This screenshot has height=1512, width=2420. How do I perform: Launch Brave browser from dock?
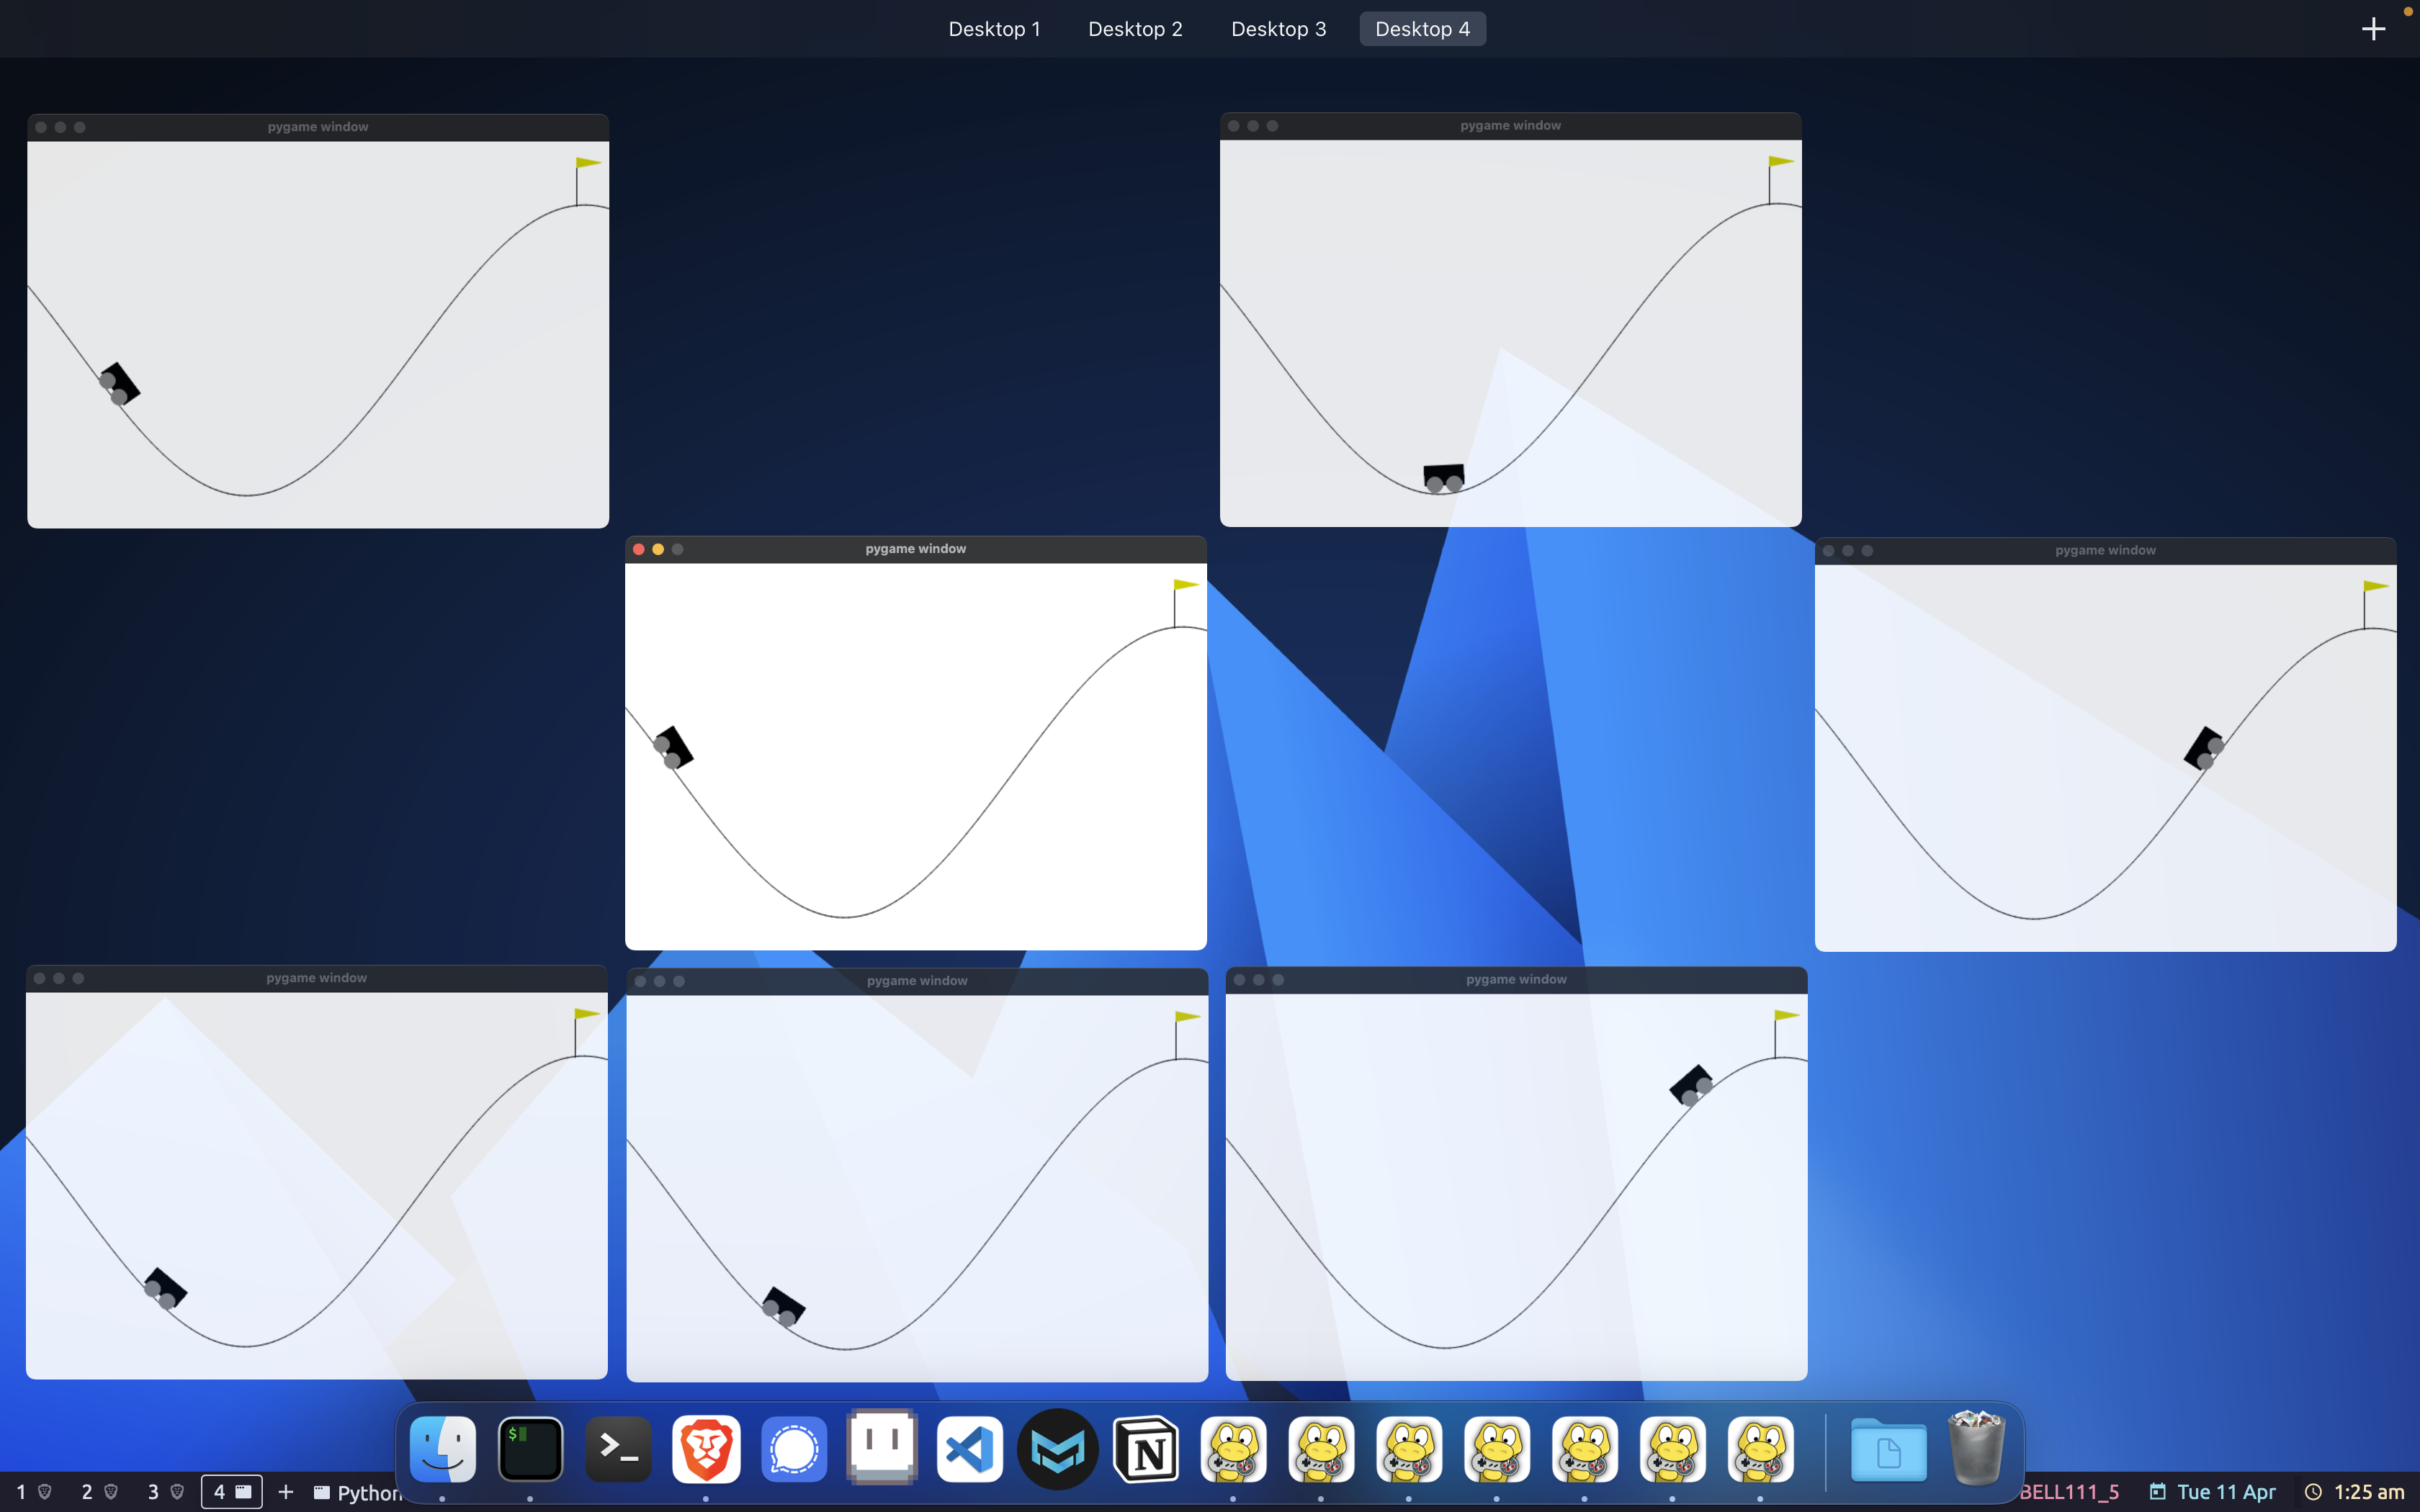tap(706, 1449)
